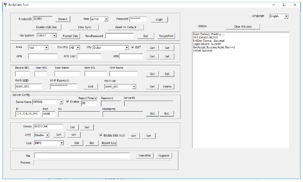Click Set button in Server Config
Image resolution: width=303 pixels, height=182 pixels.
167,113
